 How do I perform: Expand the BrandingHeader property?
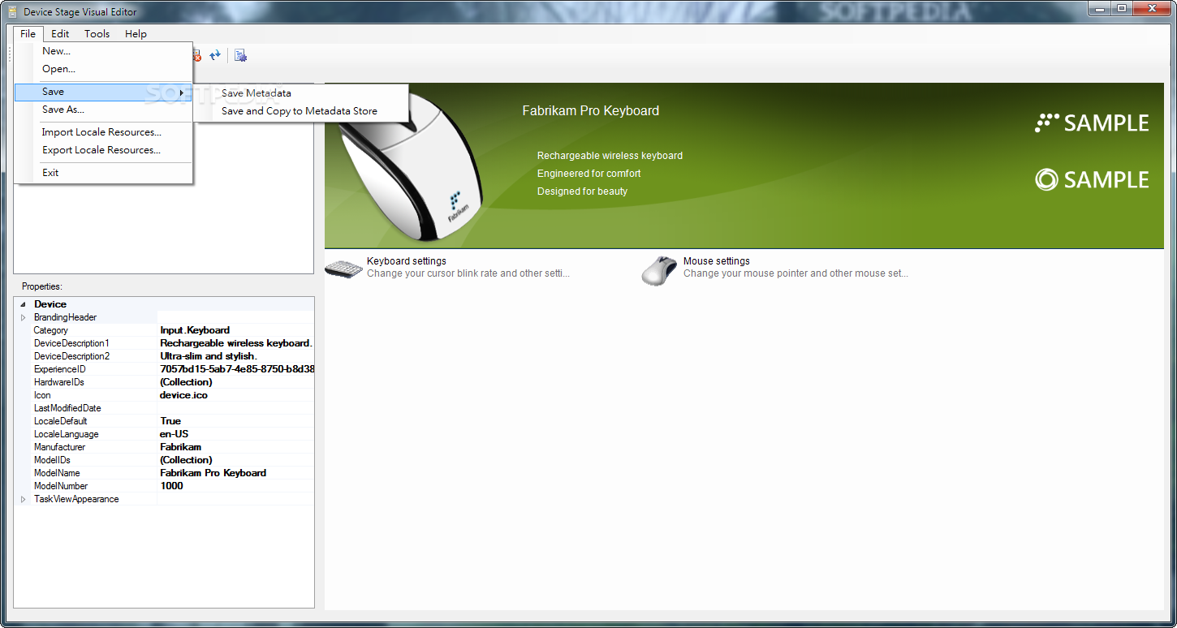(24, 317)
